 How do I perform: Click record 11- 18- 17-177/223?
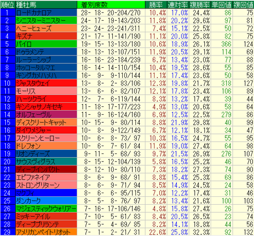(111, 107)
